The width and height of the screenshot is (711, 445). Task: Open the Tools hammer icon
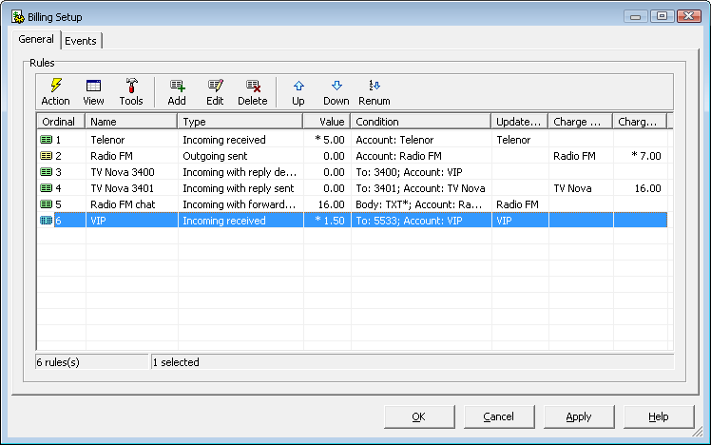click(x=131, y=92)
